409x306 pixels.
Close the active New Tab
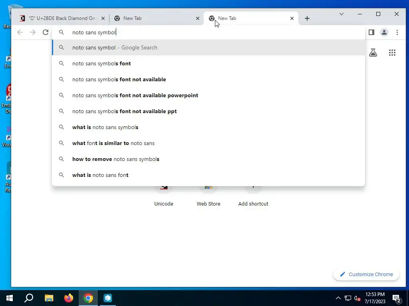[x=292, y=18]
